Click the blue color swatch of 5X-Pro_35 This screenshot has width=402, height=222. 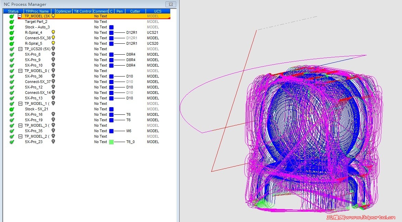pyautogui.click(x=111, y=131)
